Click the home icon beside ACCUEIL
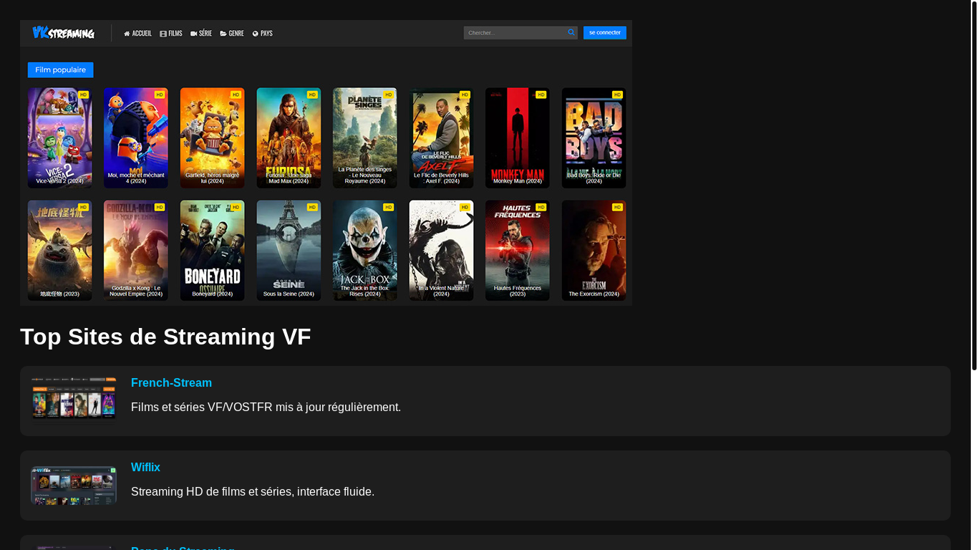978x550 pixels. [x=127, y=34]
